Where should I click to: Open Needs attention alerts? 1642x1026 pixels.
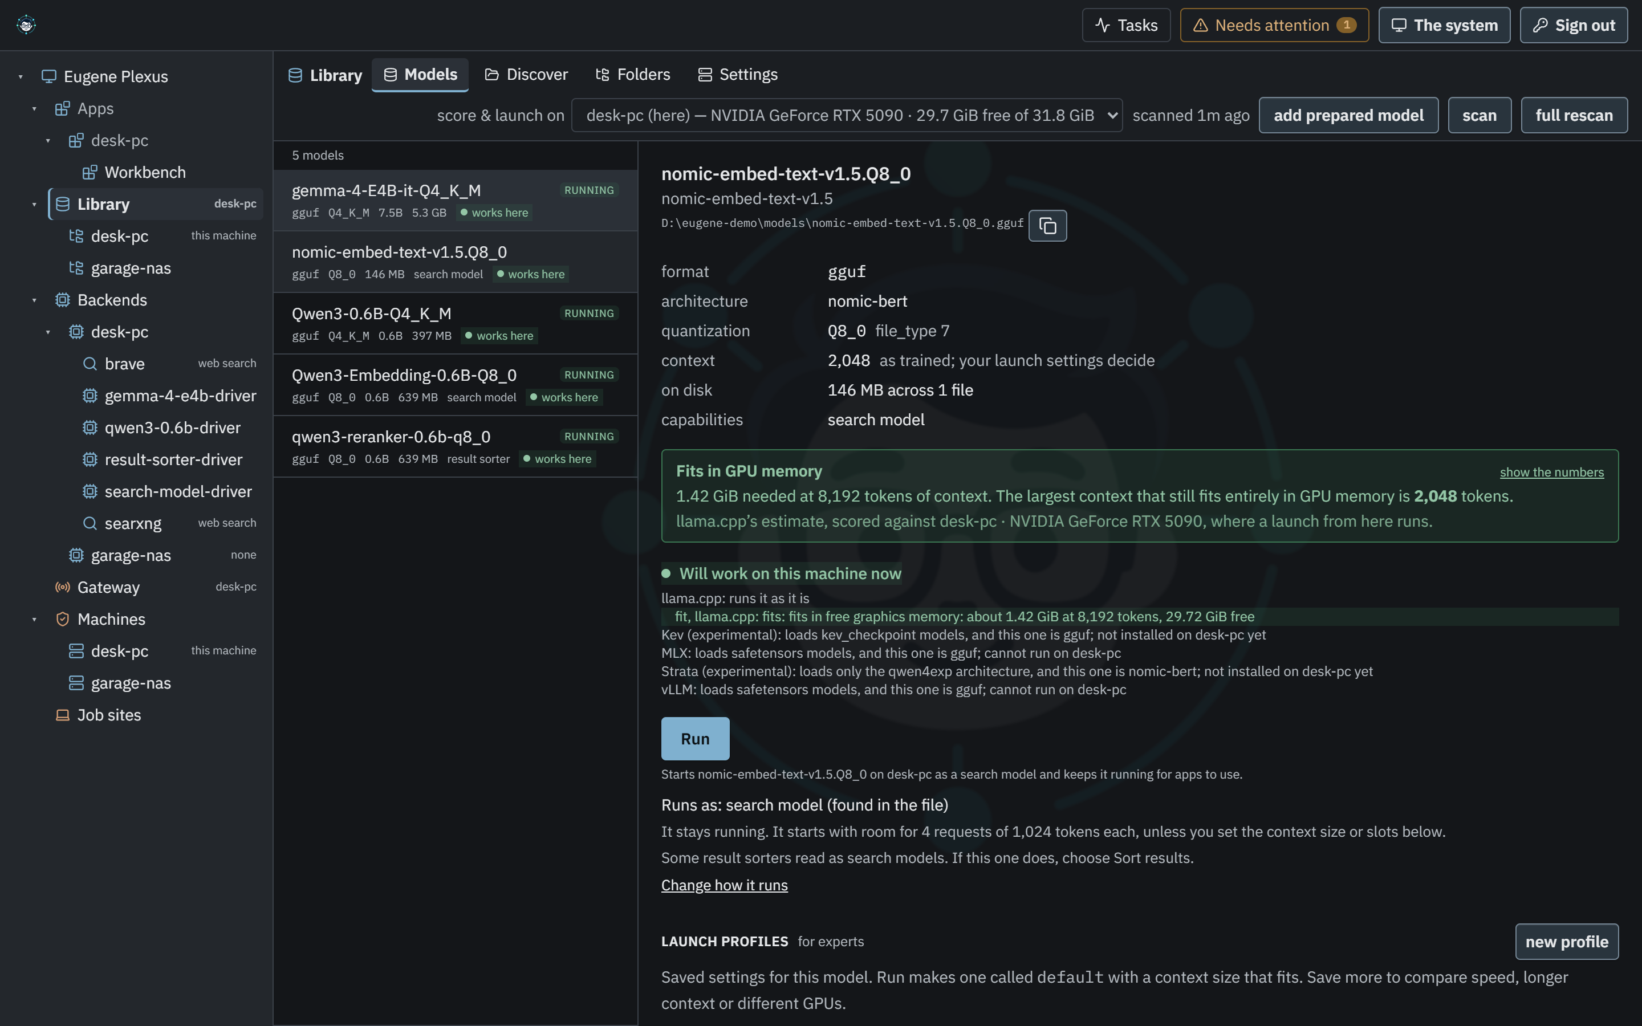1274,25
